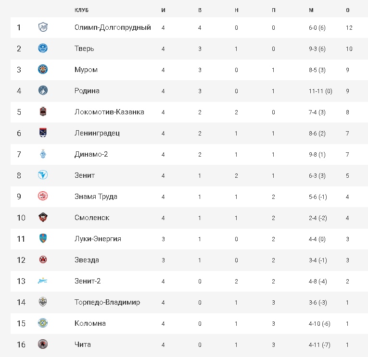Screen dimensions: 368x357
Task: Click the Олимп-Долгопрудный club logo
Action: coord(43,27)
